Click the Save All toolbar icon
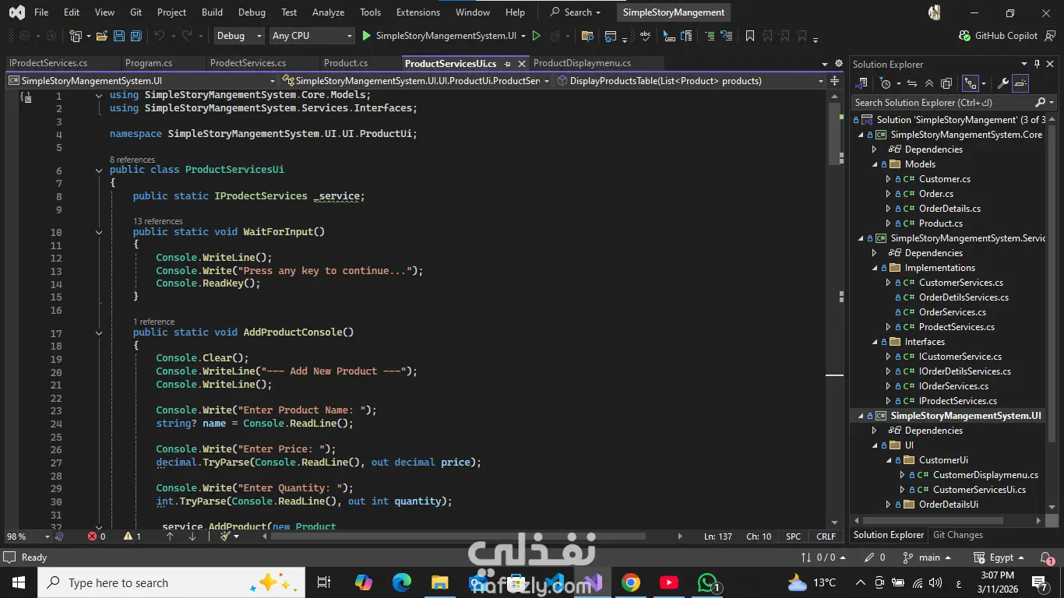Screen dimensions: 1064x598 136,36
